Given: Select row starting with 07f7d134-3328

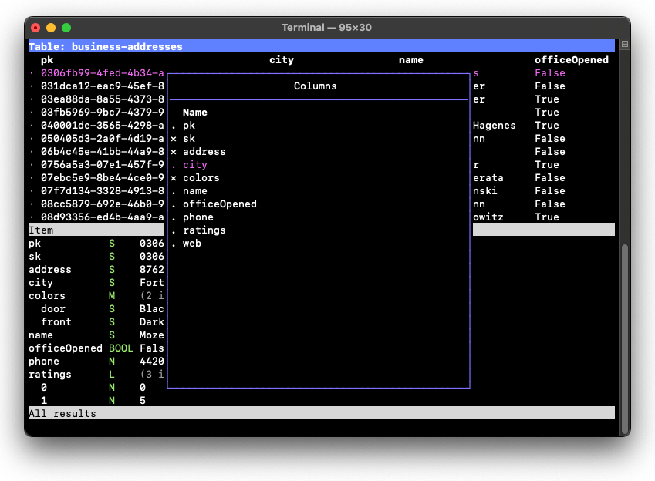Looking at the screenshot, I should point(102,191).
